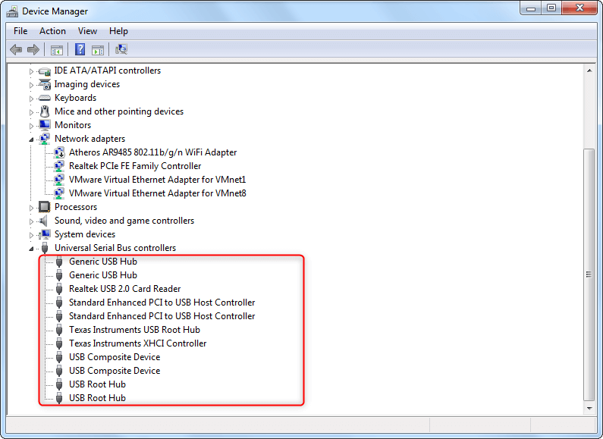Expand the Monitors node
This screenshot has width=603, height=439.
[31, 126]
